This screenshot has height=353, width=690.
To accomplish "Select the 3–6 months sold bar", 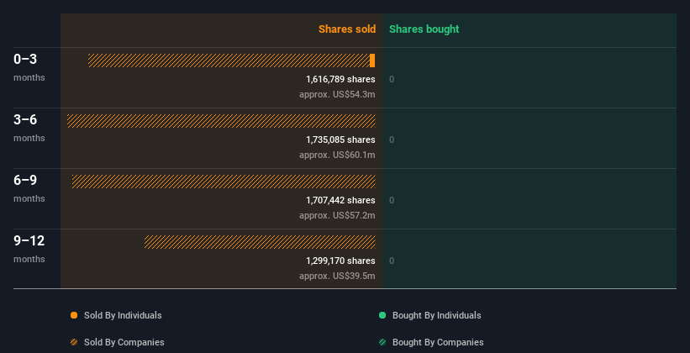I will [221, 121].
